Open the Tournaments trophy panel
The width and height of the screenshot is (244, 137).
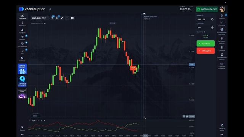tap(222, 49)
